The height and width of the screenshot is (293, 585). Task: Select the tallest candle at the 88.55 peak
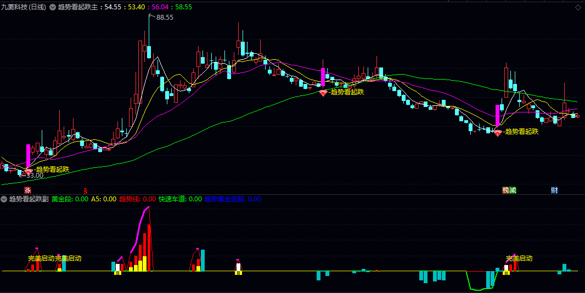149,37
